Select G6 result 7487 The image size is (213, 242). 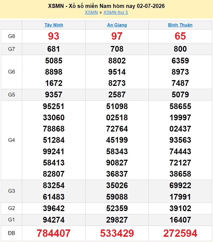[180, 83]
